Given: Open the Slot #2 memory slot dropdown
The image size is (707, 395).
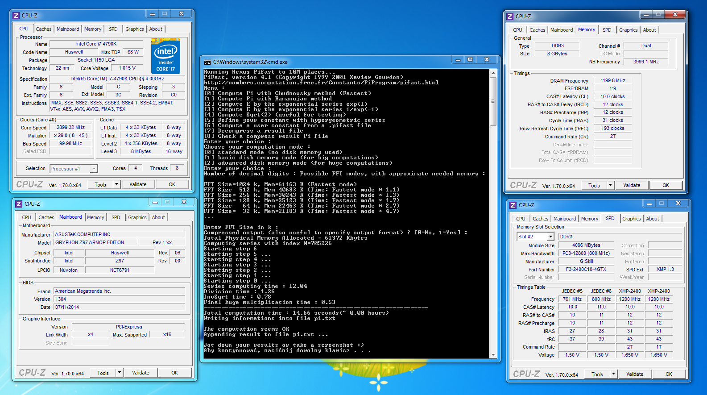Looking at the screenshot, I should (x=550, y=237).
